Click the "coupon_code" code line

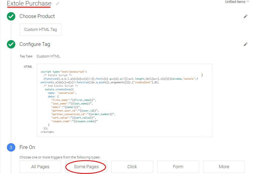(x=74, y=121)
